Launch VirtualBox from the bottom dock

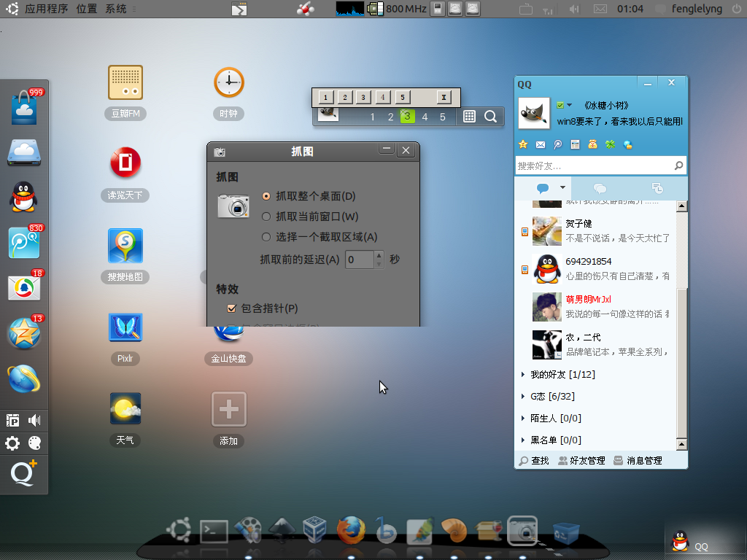pyautogui.click(x=315, y=529)
